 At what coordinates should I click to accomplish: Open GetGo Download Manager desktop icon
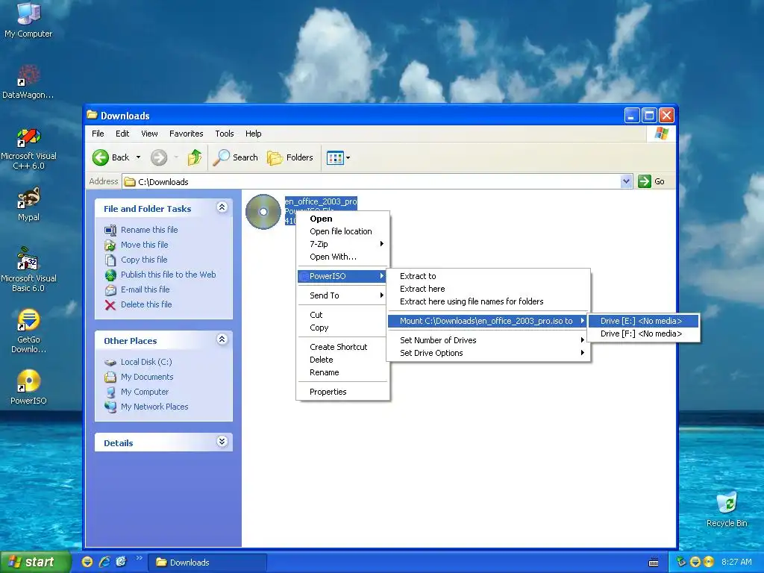(28, 331)
